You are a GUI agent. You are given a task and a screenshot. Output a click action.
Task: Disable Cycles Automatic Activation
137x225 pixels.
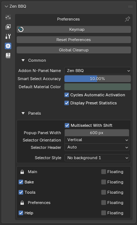click(67, 95)
